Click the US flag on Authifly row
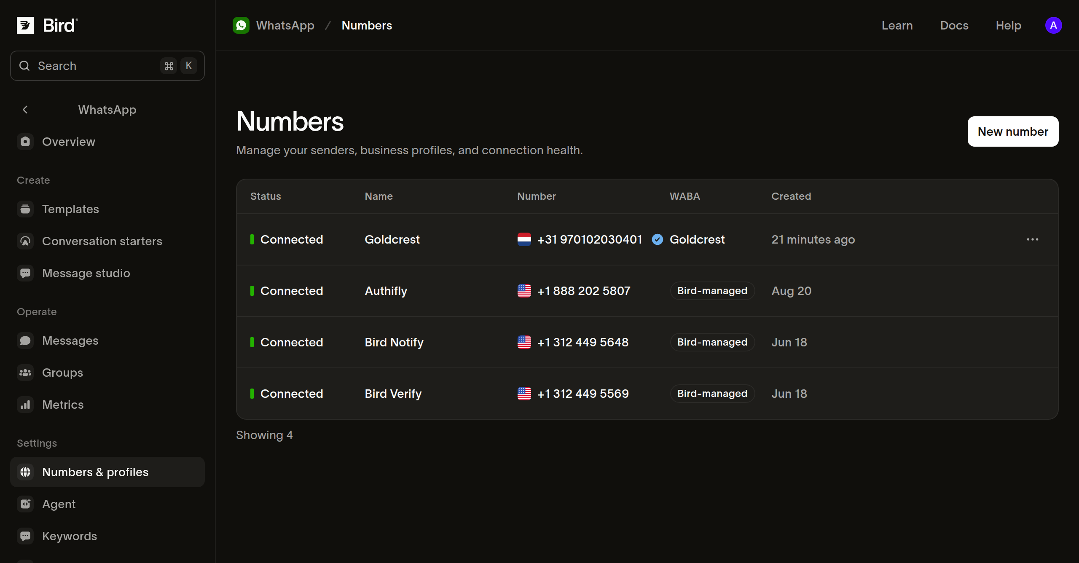 (x=524, y=291)
